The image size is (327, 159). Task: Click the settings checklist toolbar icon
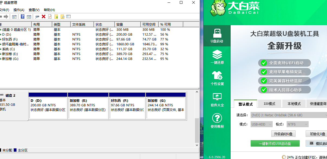click(x=68, y=17)
